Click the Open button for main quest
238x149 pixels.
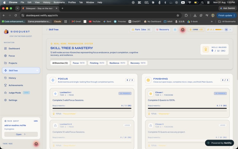[21, 135]
